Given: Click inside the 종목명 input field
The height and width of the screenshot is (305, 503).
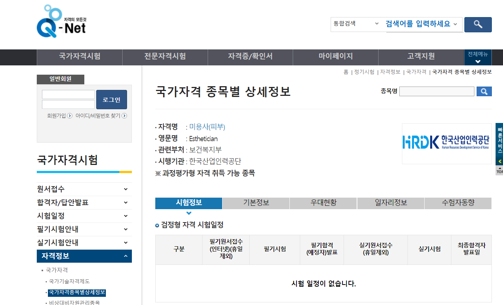Looking at the screenshot, I should [x=437, y=91].
